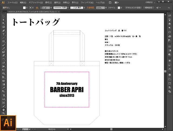This screenshot has width=173, height=131.
Task: Select the Column Graph tool
Action: click(4, 99)
